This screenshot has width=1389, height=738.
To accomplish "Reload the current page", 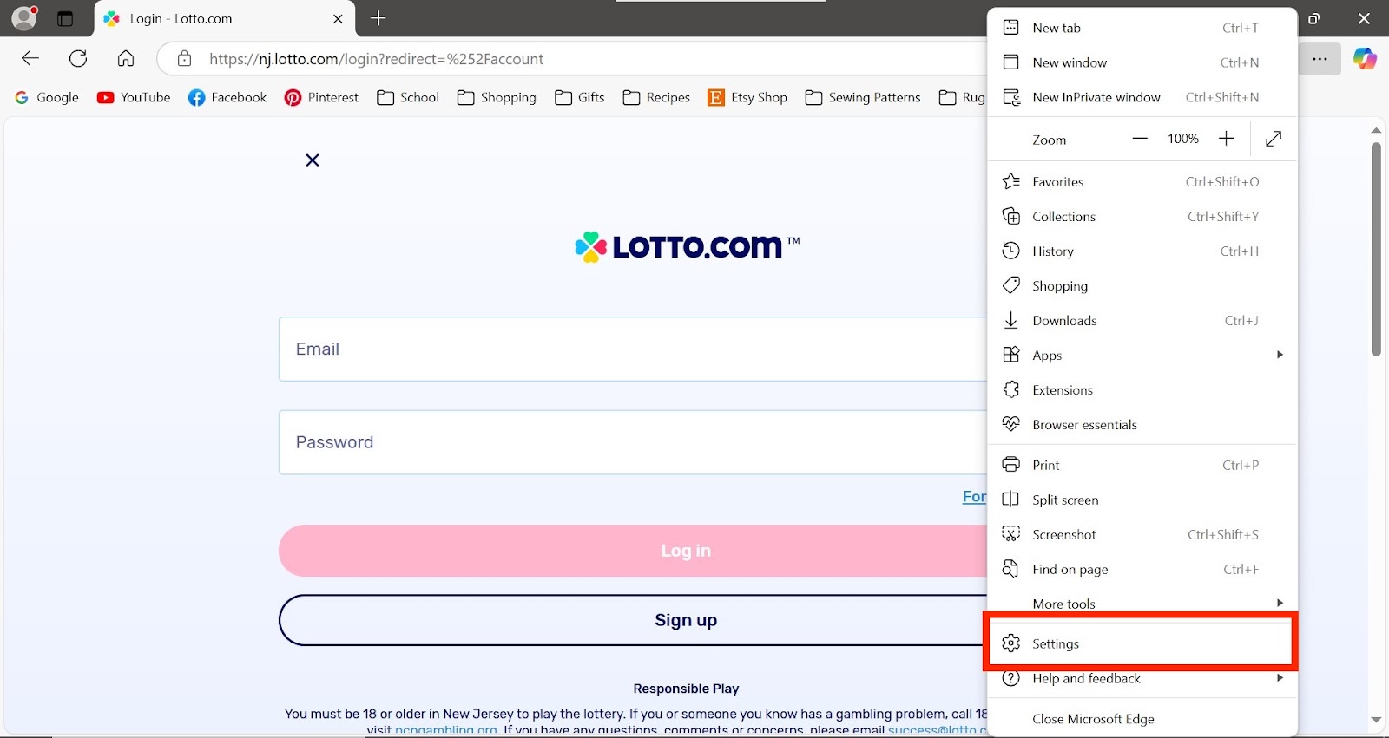I will (x=78, y=58).
